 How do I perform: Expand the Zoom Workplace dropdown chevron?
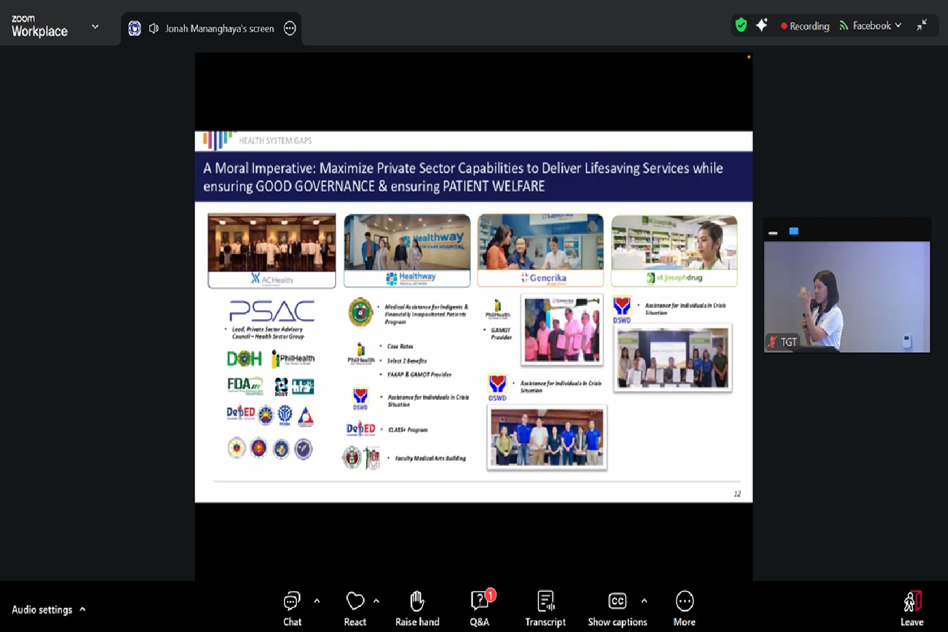point(95,27)
